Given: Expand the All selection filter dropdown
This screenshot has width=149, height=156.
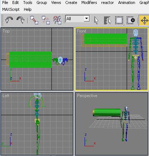Looking at the screenshot, I should pos(86,18).
